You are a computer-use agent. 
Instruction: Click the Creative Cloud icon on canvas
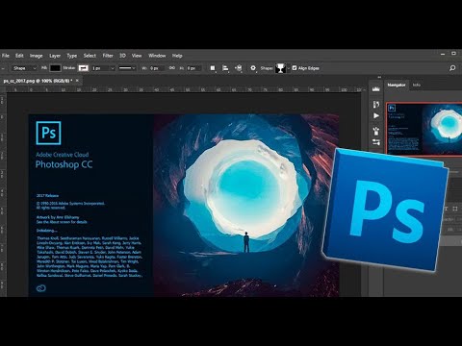pyautogui.click(x=41, y=288)
